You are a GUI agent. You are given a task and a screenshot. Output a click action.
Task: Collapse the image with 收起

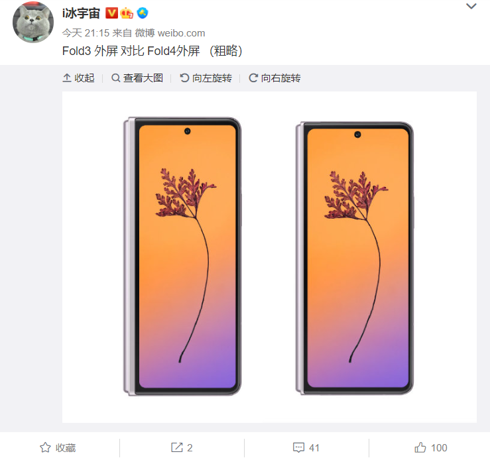tap(78, 78)
